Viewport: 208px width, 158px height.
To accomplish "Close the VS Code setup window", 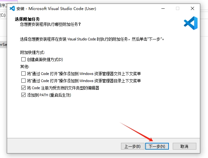I will coord(192,8).
